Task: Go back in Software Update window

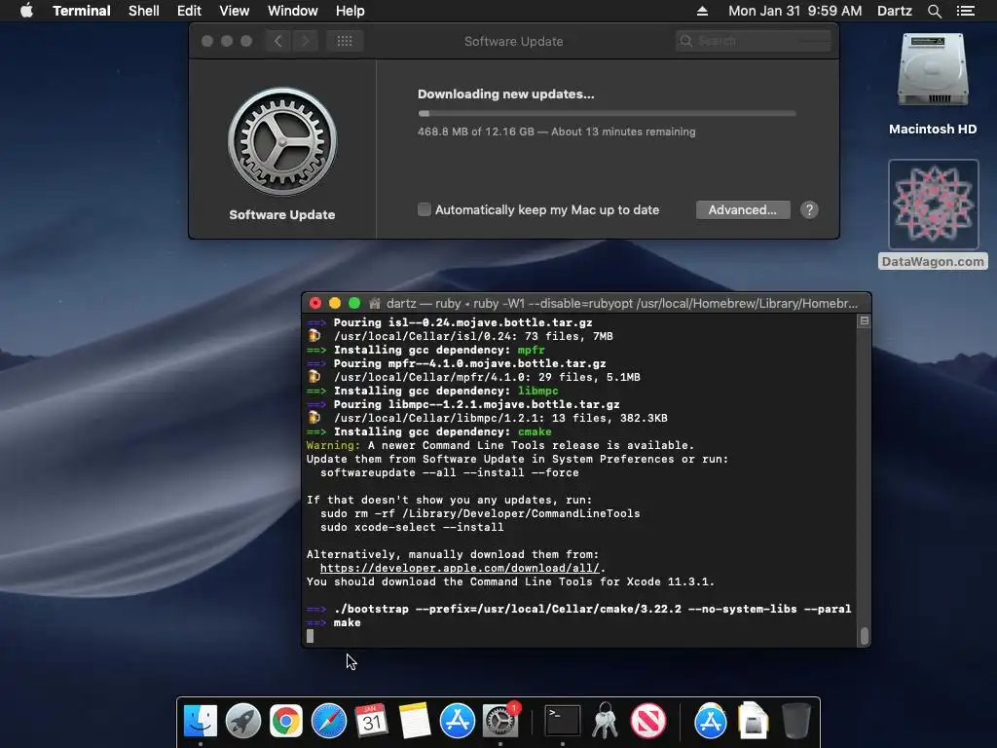Action: coord(277,41)
